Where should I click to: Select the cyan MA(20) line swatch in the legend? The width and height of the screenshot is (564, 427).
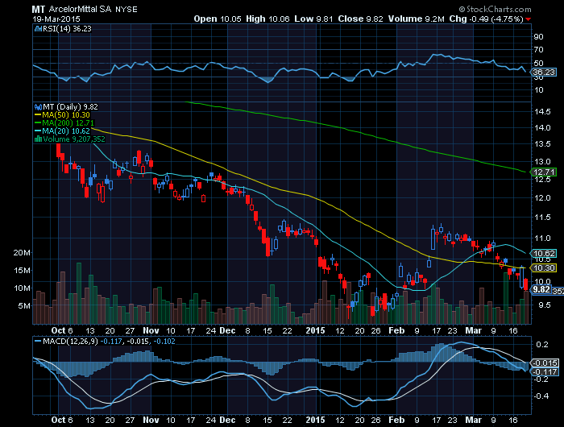tap(38, 131)
